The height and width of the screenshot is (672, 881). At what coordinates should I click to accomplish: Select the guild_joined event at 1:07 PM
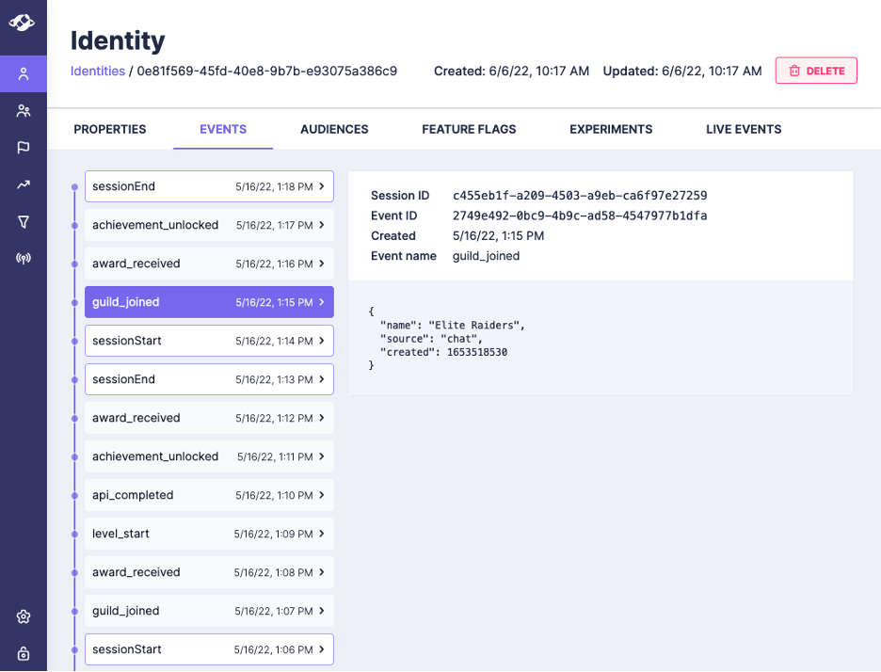(209, 611)
